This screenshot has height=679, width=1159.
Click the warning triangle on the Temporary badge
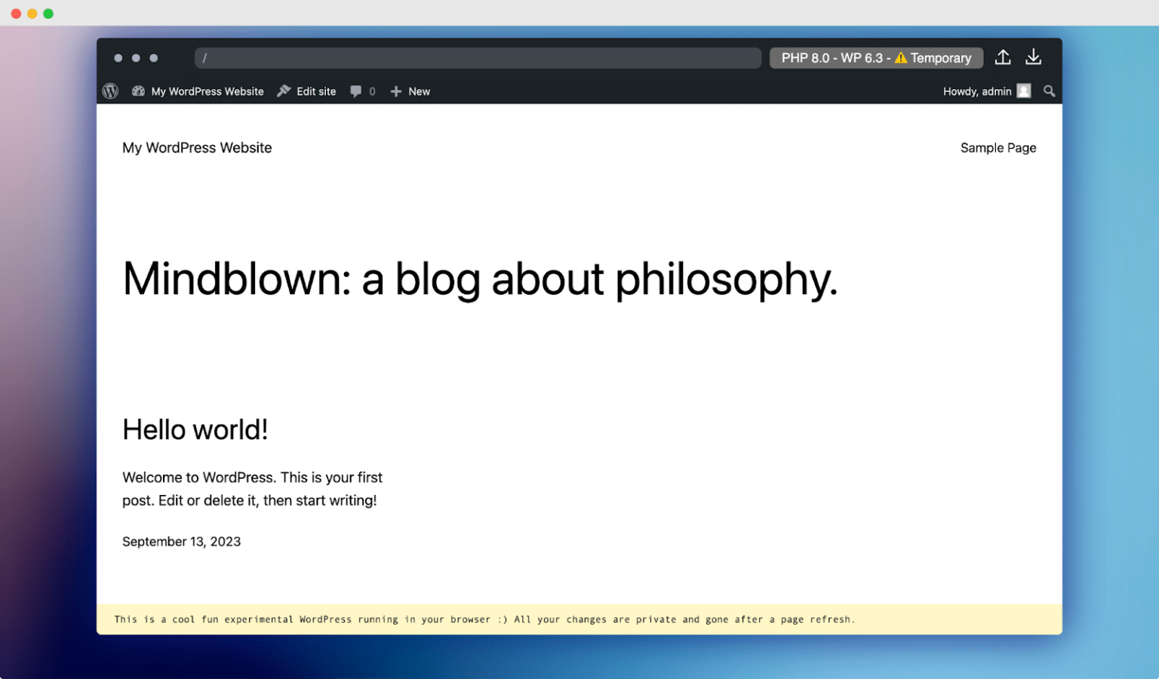tap(901, 57)
